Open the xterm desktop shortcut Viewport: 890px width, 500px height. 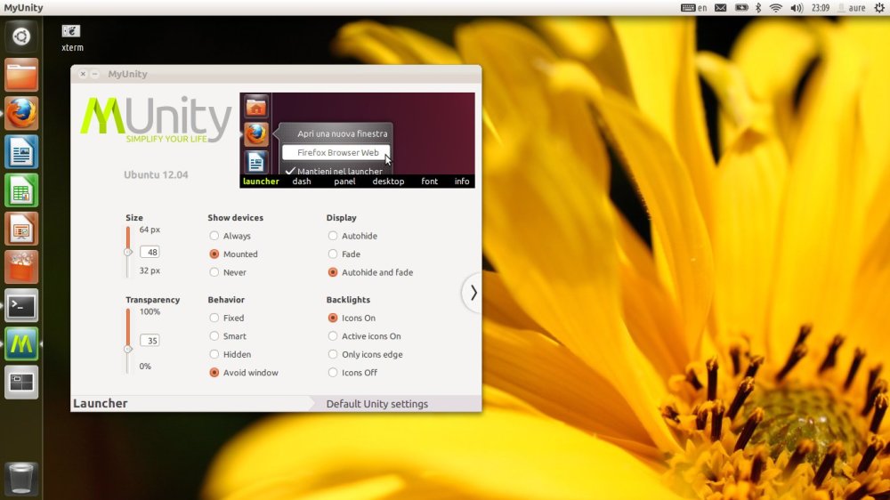pyautogui.click(x=72, y=38)
